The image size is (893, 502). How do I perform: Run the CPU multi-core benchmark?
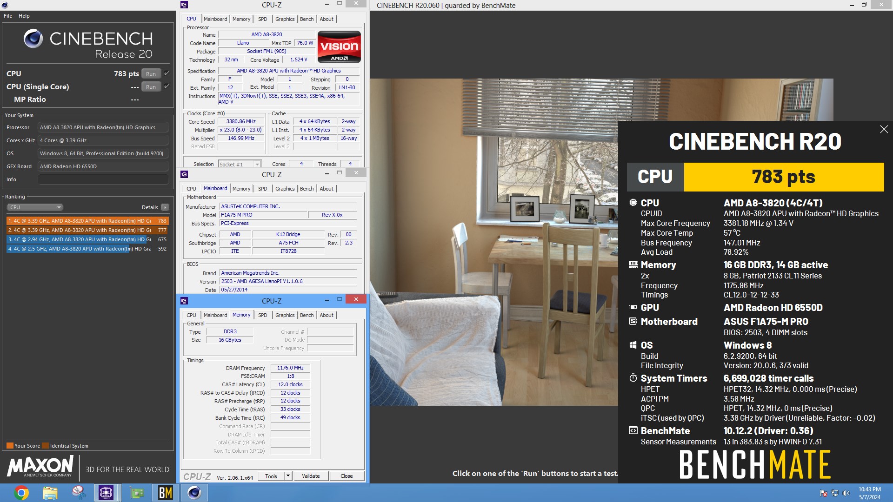tap(151, 73)
